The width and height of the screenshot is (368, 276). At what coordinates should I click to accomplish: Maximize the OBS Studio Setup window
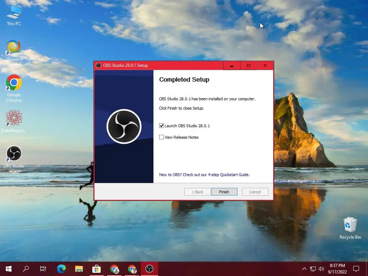pos(249,66)
